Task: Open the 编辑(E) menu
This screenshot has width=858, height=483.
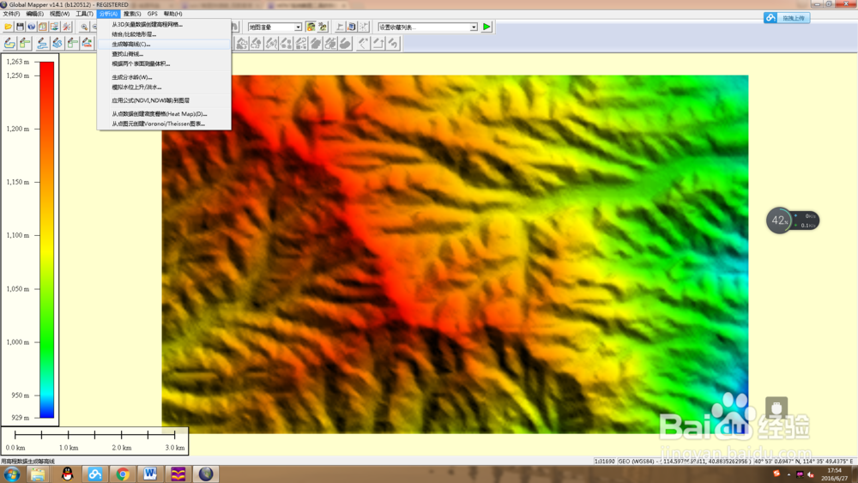Action: (34, 14)
